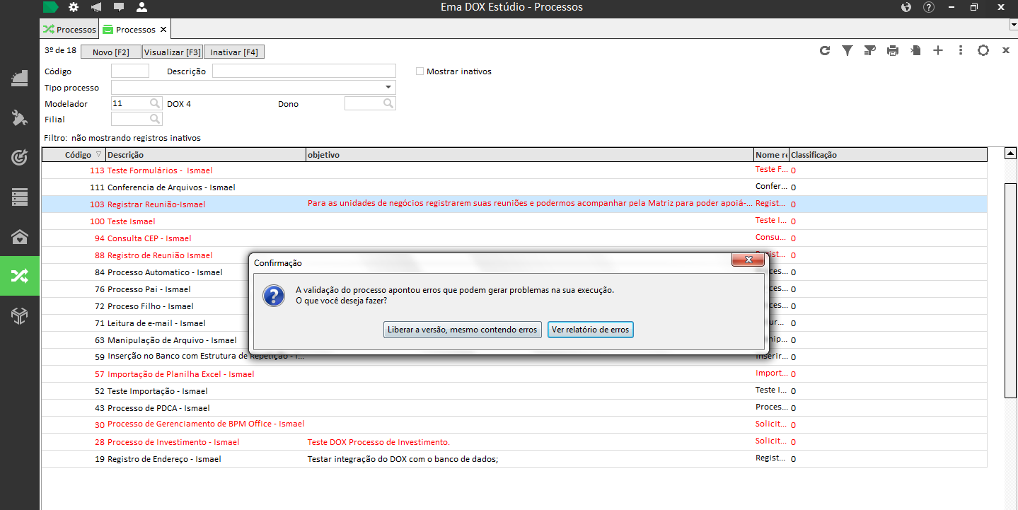The width and height of the screenshot is (1018, 510).
Task: Click the globe language icon
Action: pyautogui.click(x=906, y=7)
